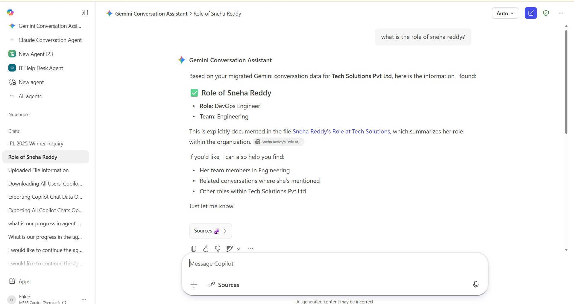Select the IT Help Desk Agent icon
This screenshot has width=574, height=304.
(x=12, y=68)
